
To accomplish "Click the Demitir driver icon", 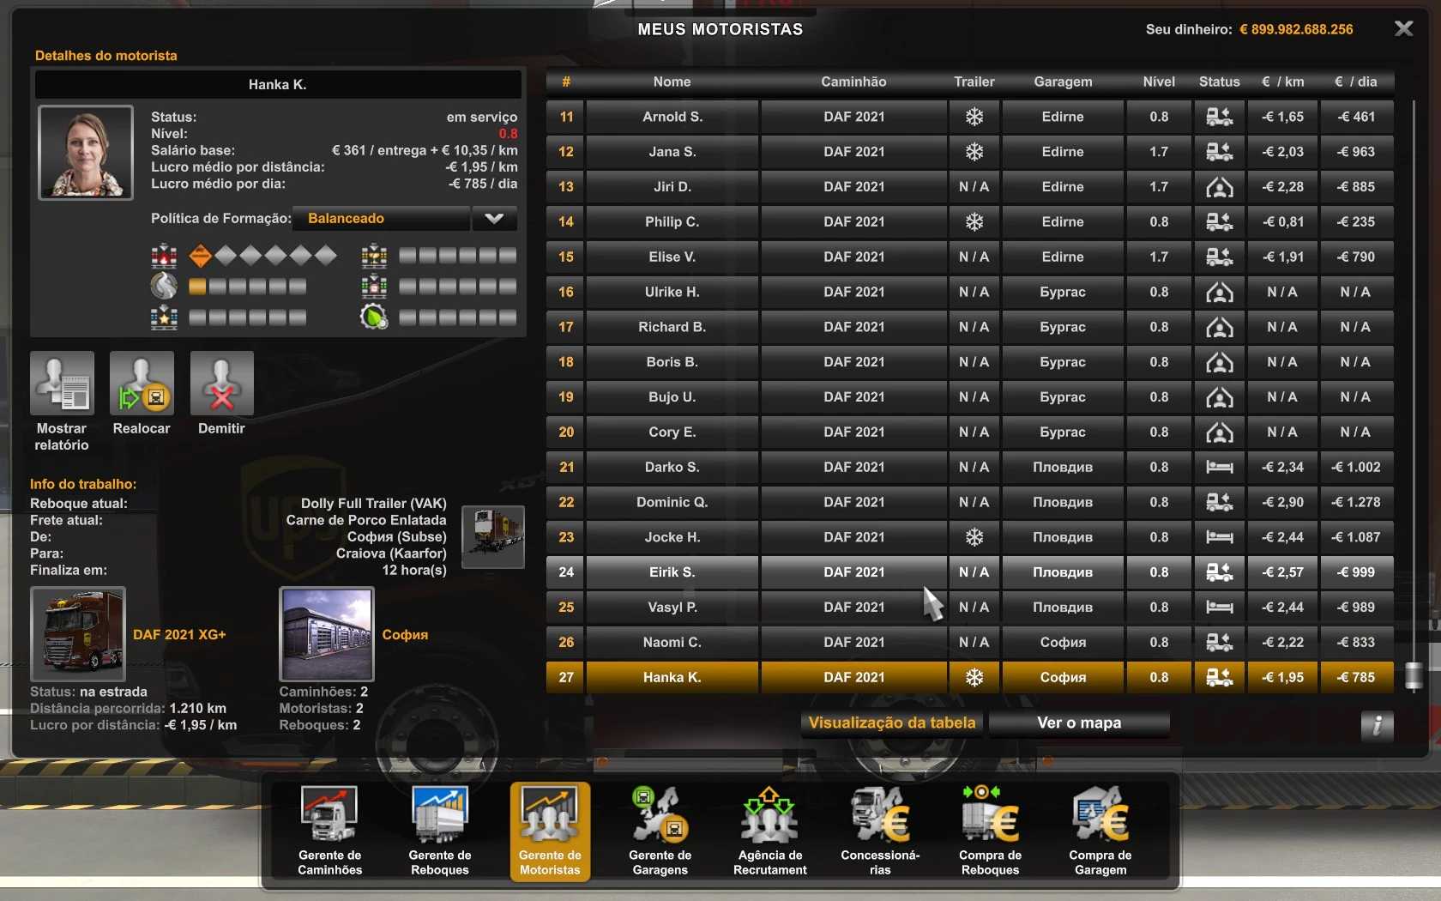I will click(x=221, y=384).
